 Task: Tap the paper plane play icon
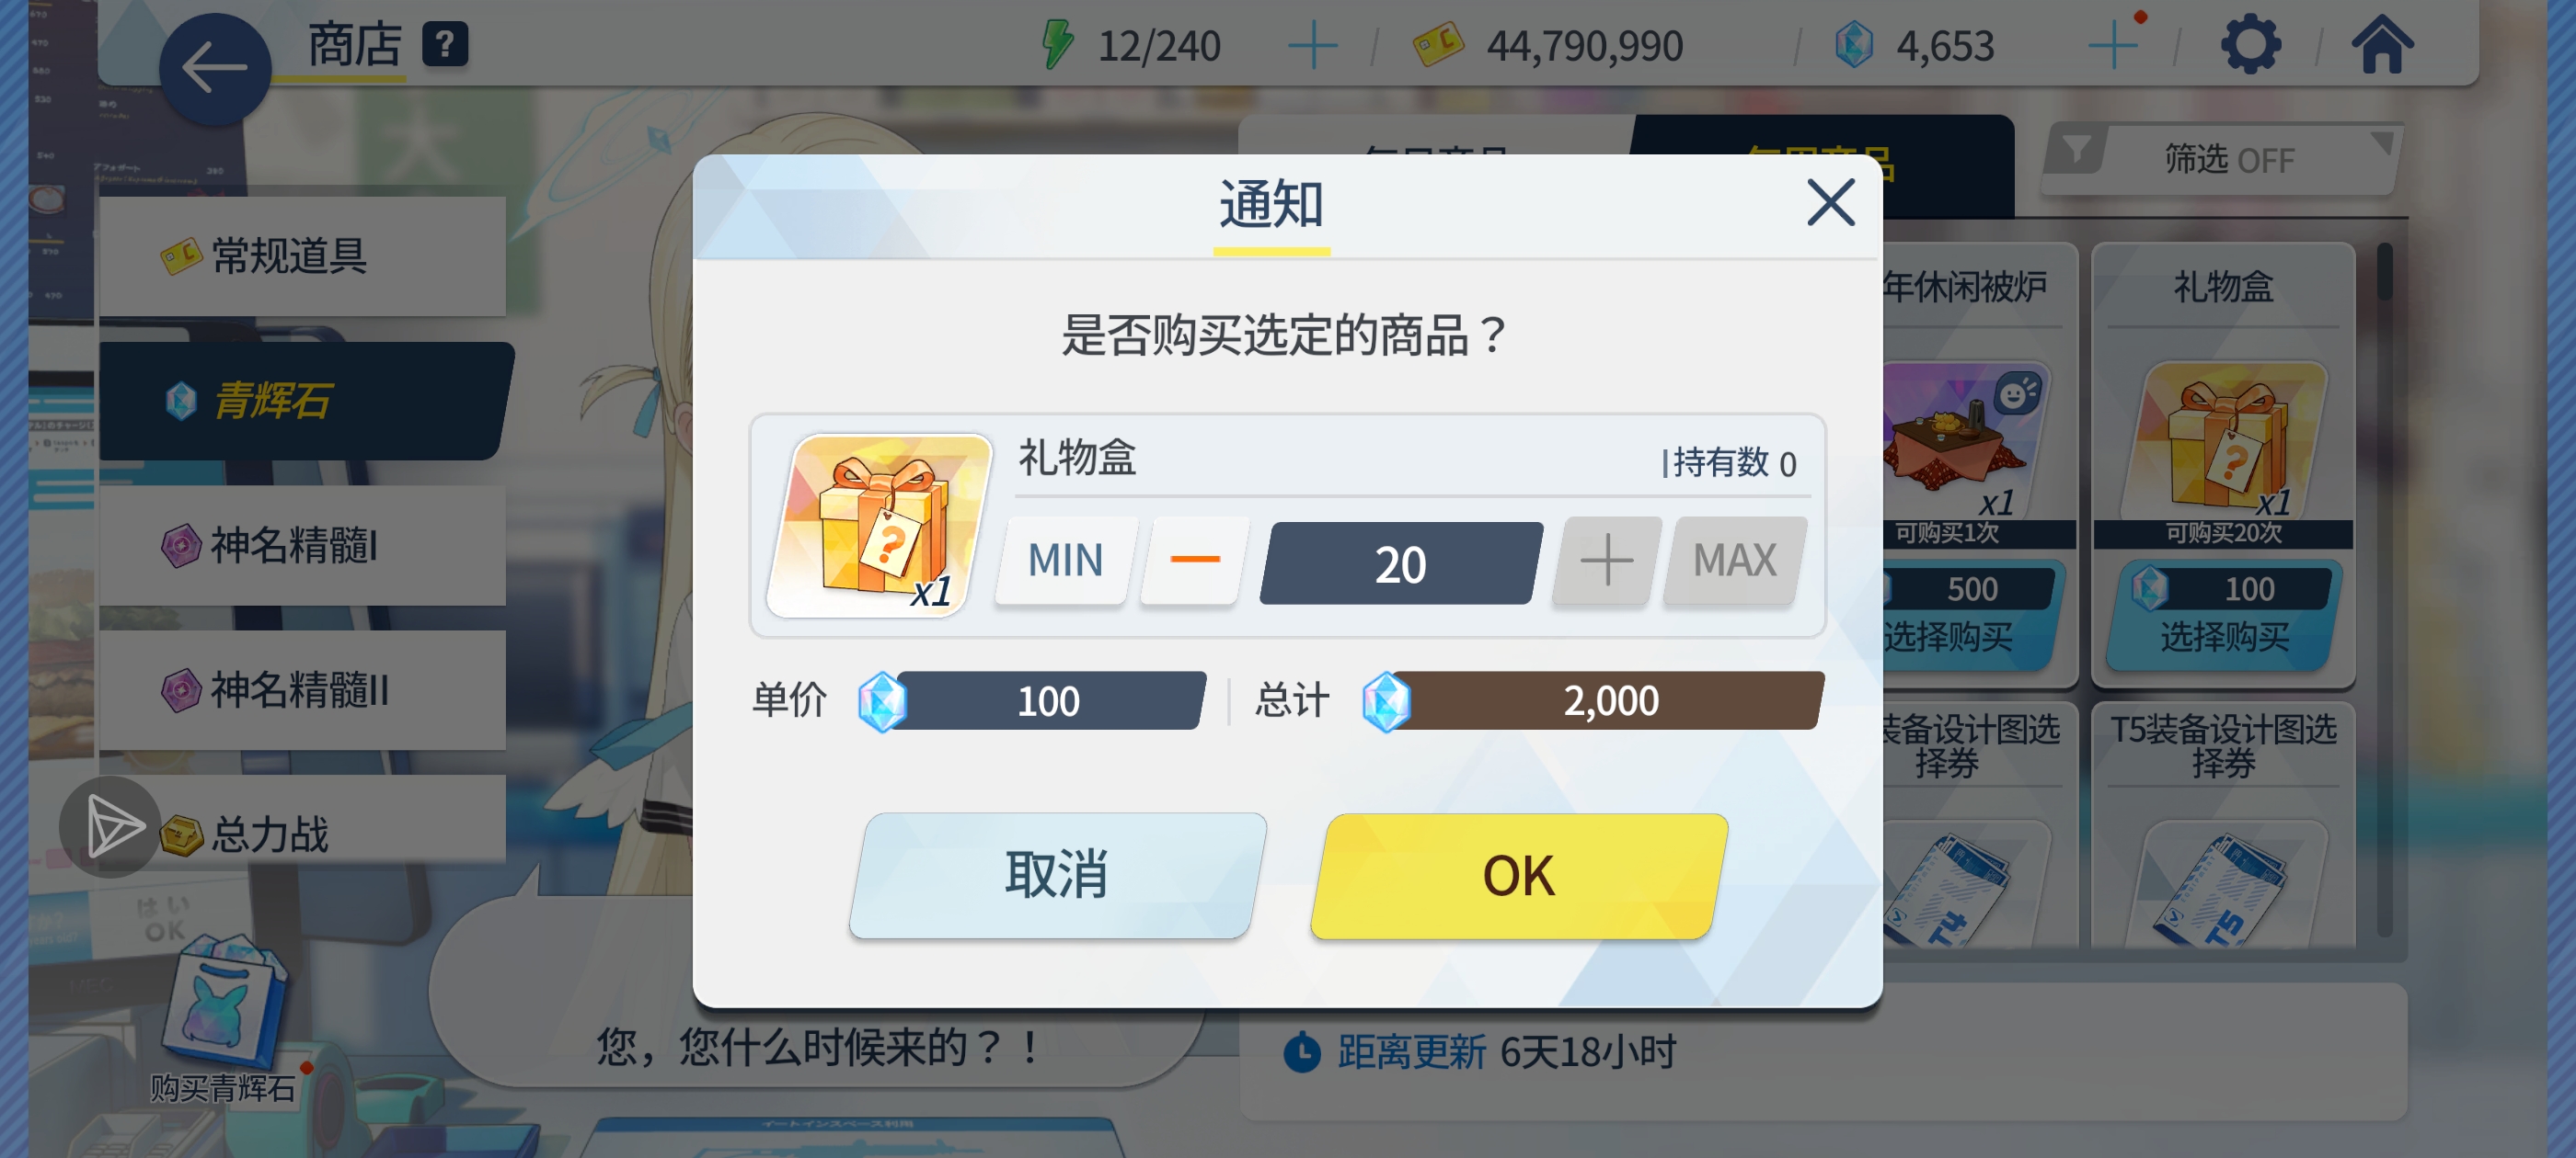pos(112,826)
